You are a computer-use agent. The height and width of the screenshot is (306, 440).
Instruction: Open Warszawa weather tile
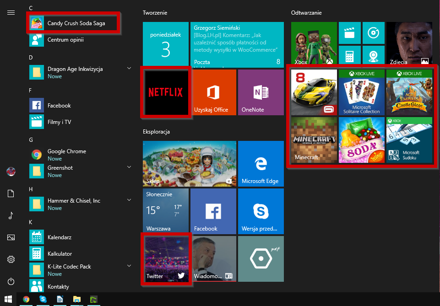[x=166, y=211]
